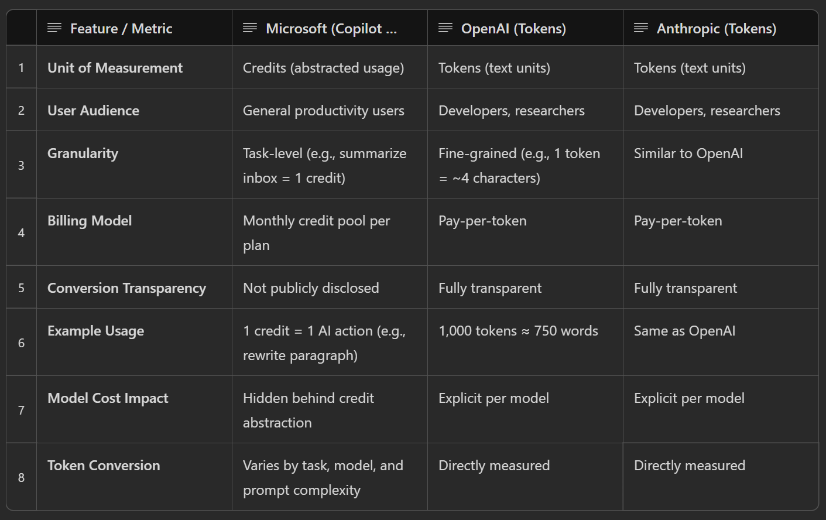Screen dimensions: 826x520
Task: Select the Anthropic (Tokens) column header
Action: click(x=716, y=29)
